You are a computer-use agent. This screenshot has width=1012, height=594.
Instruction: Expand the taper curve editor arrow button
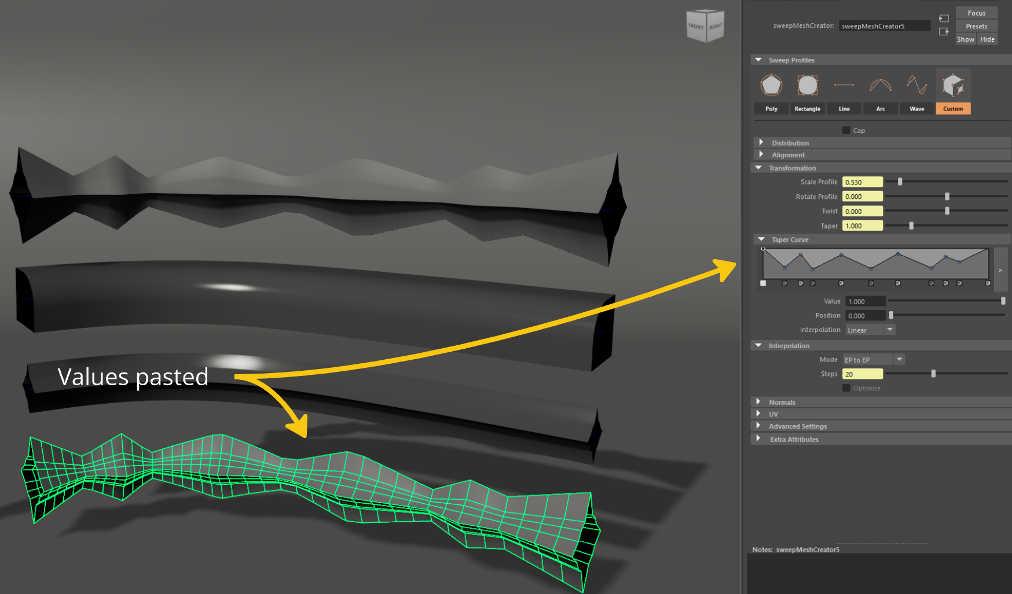click(1000, 270)
